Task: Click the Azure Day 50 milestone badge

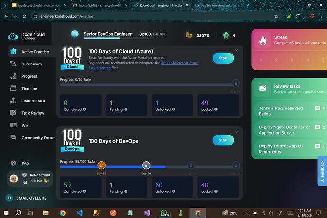Action: click(x=236, y=83)
